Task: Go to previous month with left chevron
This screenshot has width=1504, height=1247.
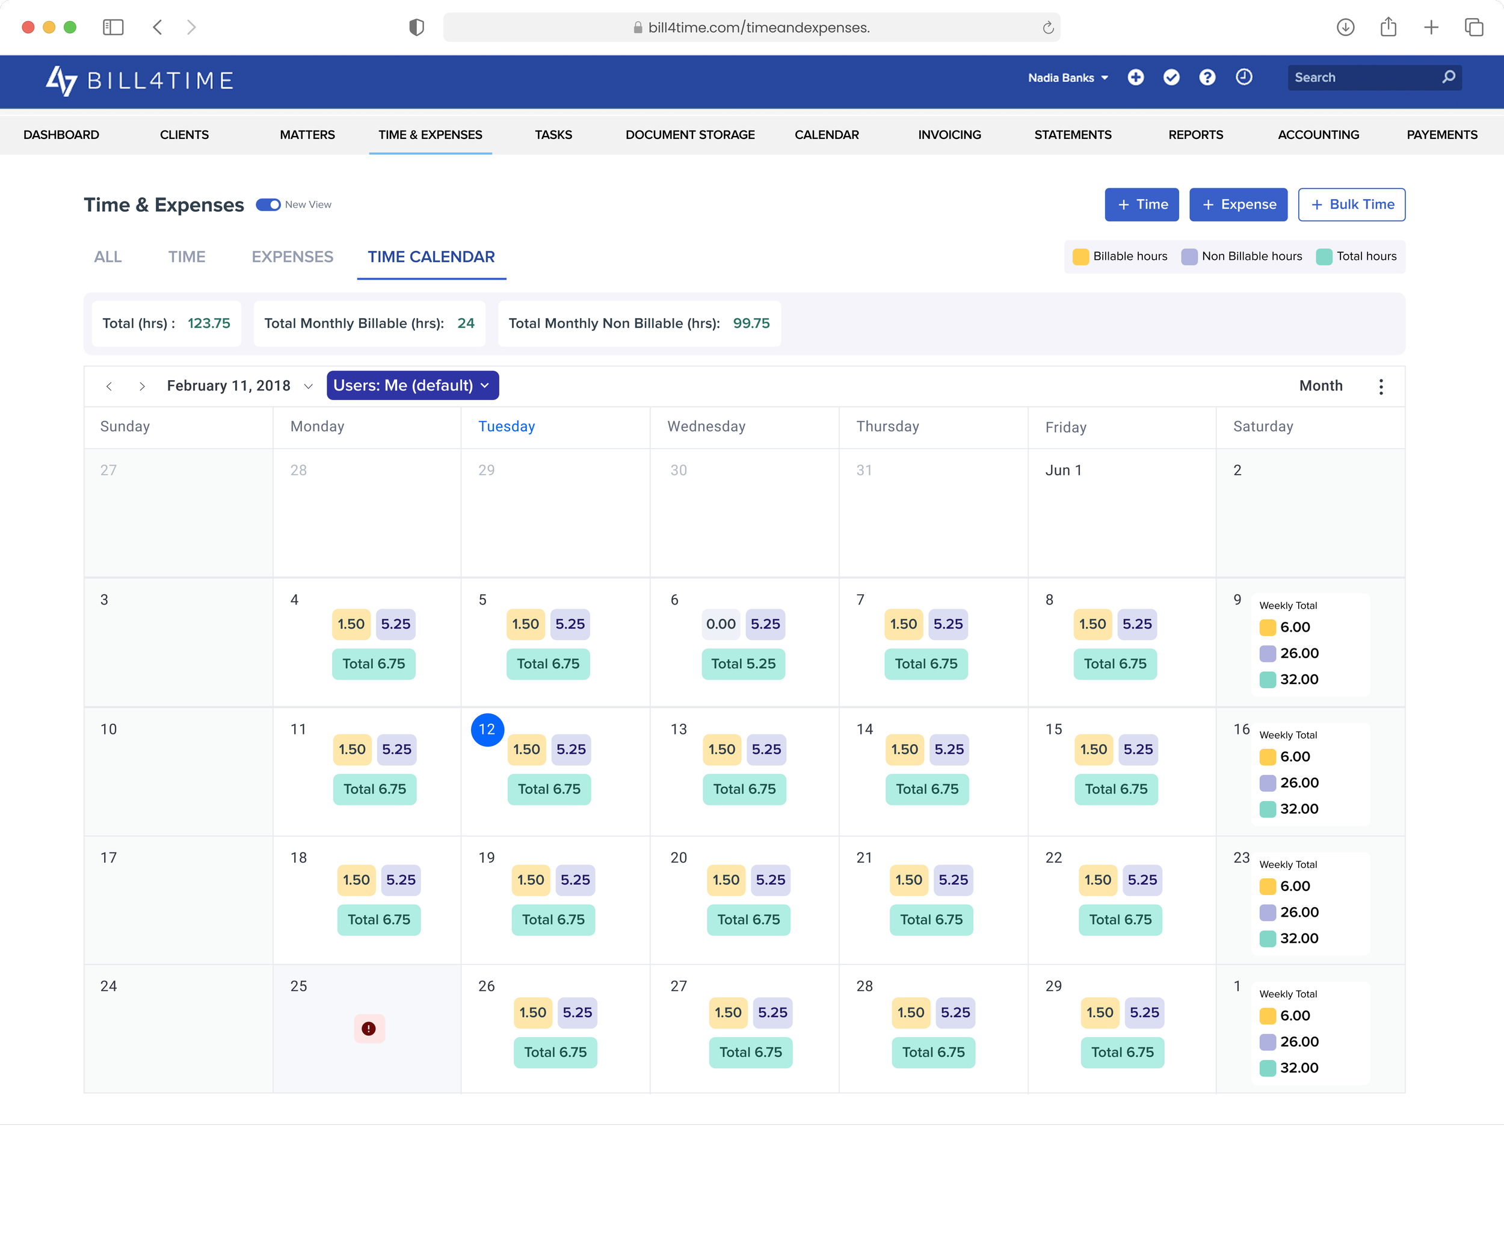Action: point(109,386)
